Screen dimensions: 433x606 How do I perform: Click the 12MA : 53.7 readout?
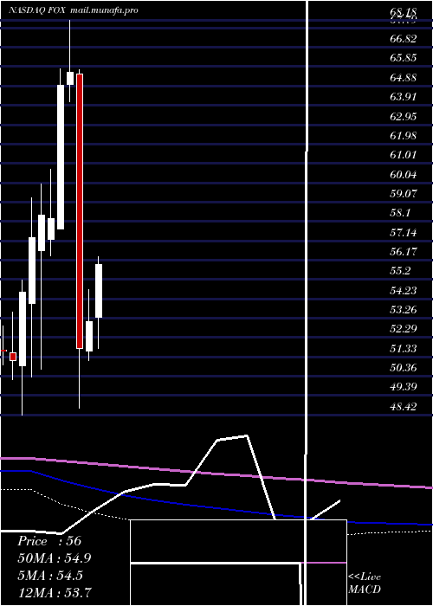pos(55,592)
